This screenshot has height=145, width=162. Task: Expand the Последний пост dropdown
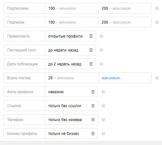[70, 50]
